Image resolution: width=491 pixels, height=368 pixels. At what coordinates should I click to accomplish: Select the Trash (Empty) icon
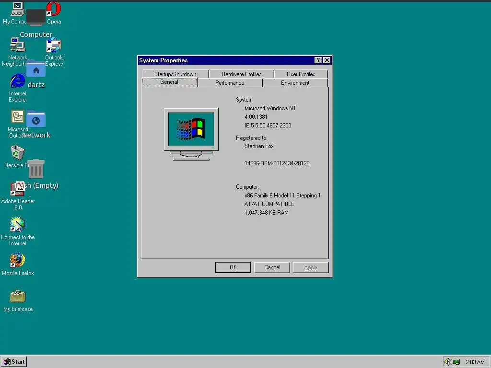coord(36,169)
